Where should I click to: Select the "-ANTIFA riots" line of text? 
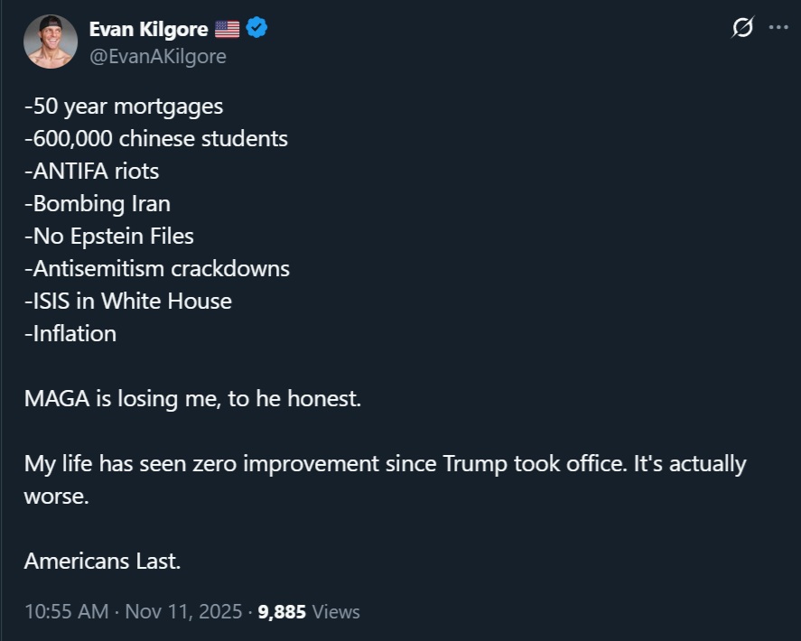(91, 171)
